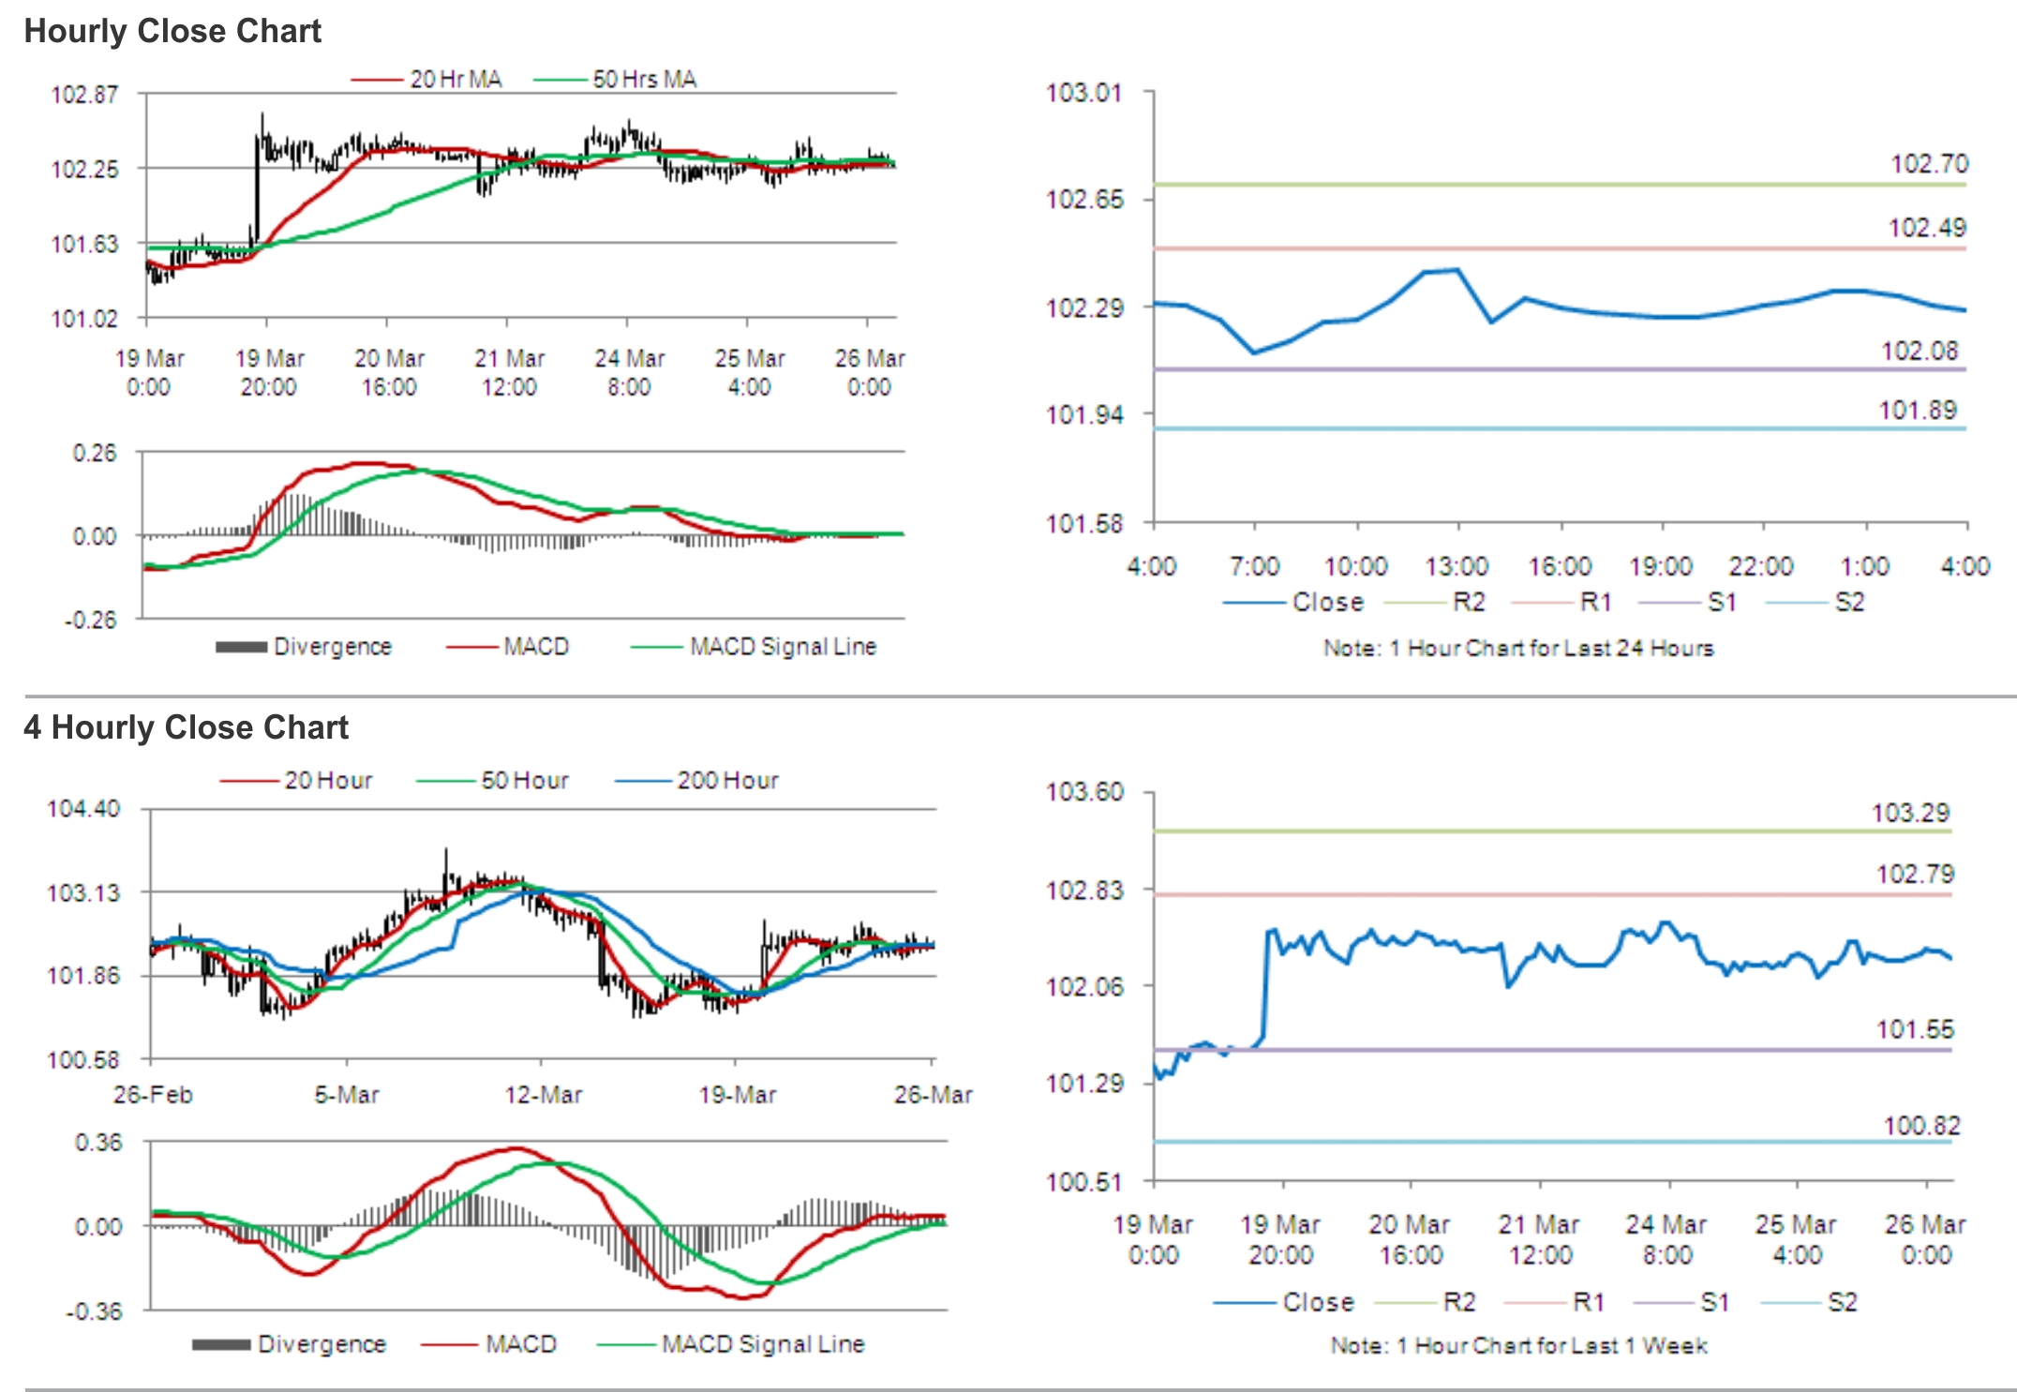Select the 102.49 R1 level label
This screenshot has width=2017, height=1392.
1927,228
